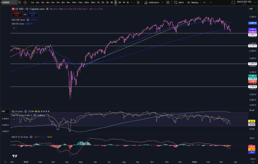Switch to the 5m timeframe
This screenshot has height=164, width=258.
(53, 3)
